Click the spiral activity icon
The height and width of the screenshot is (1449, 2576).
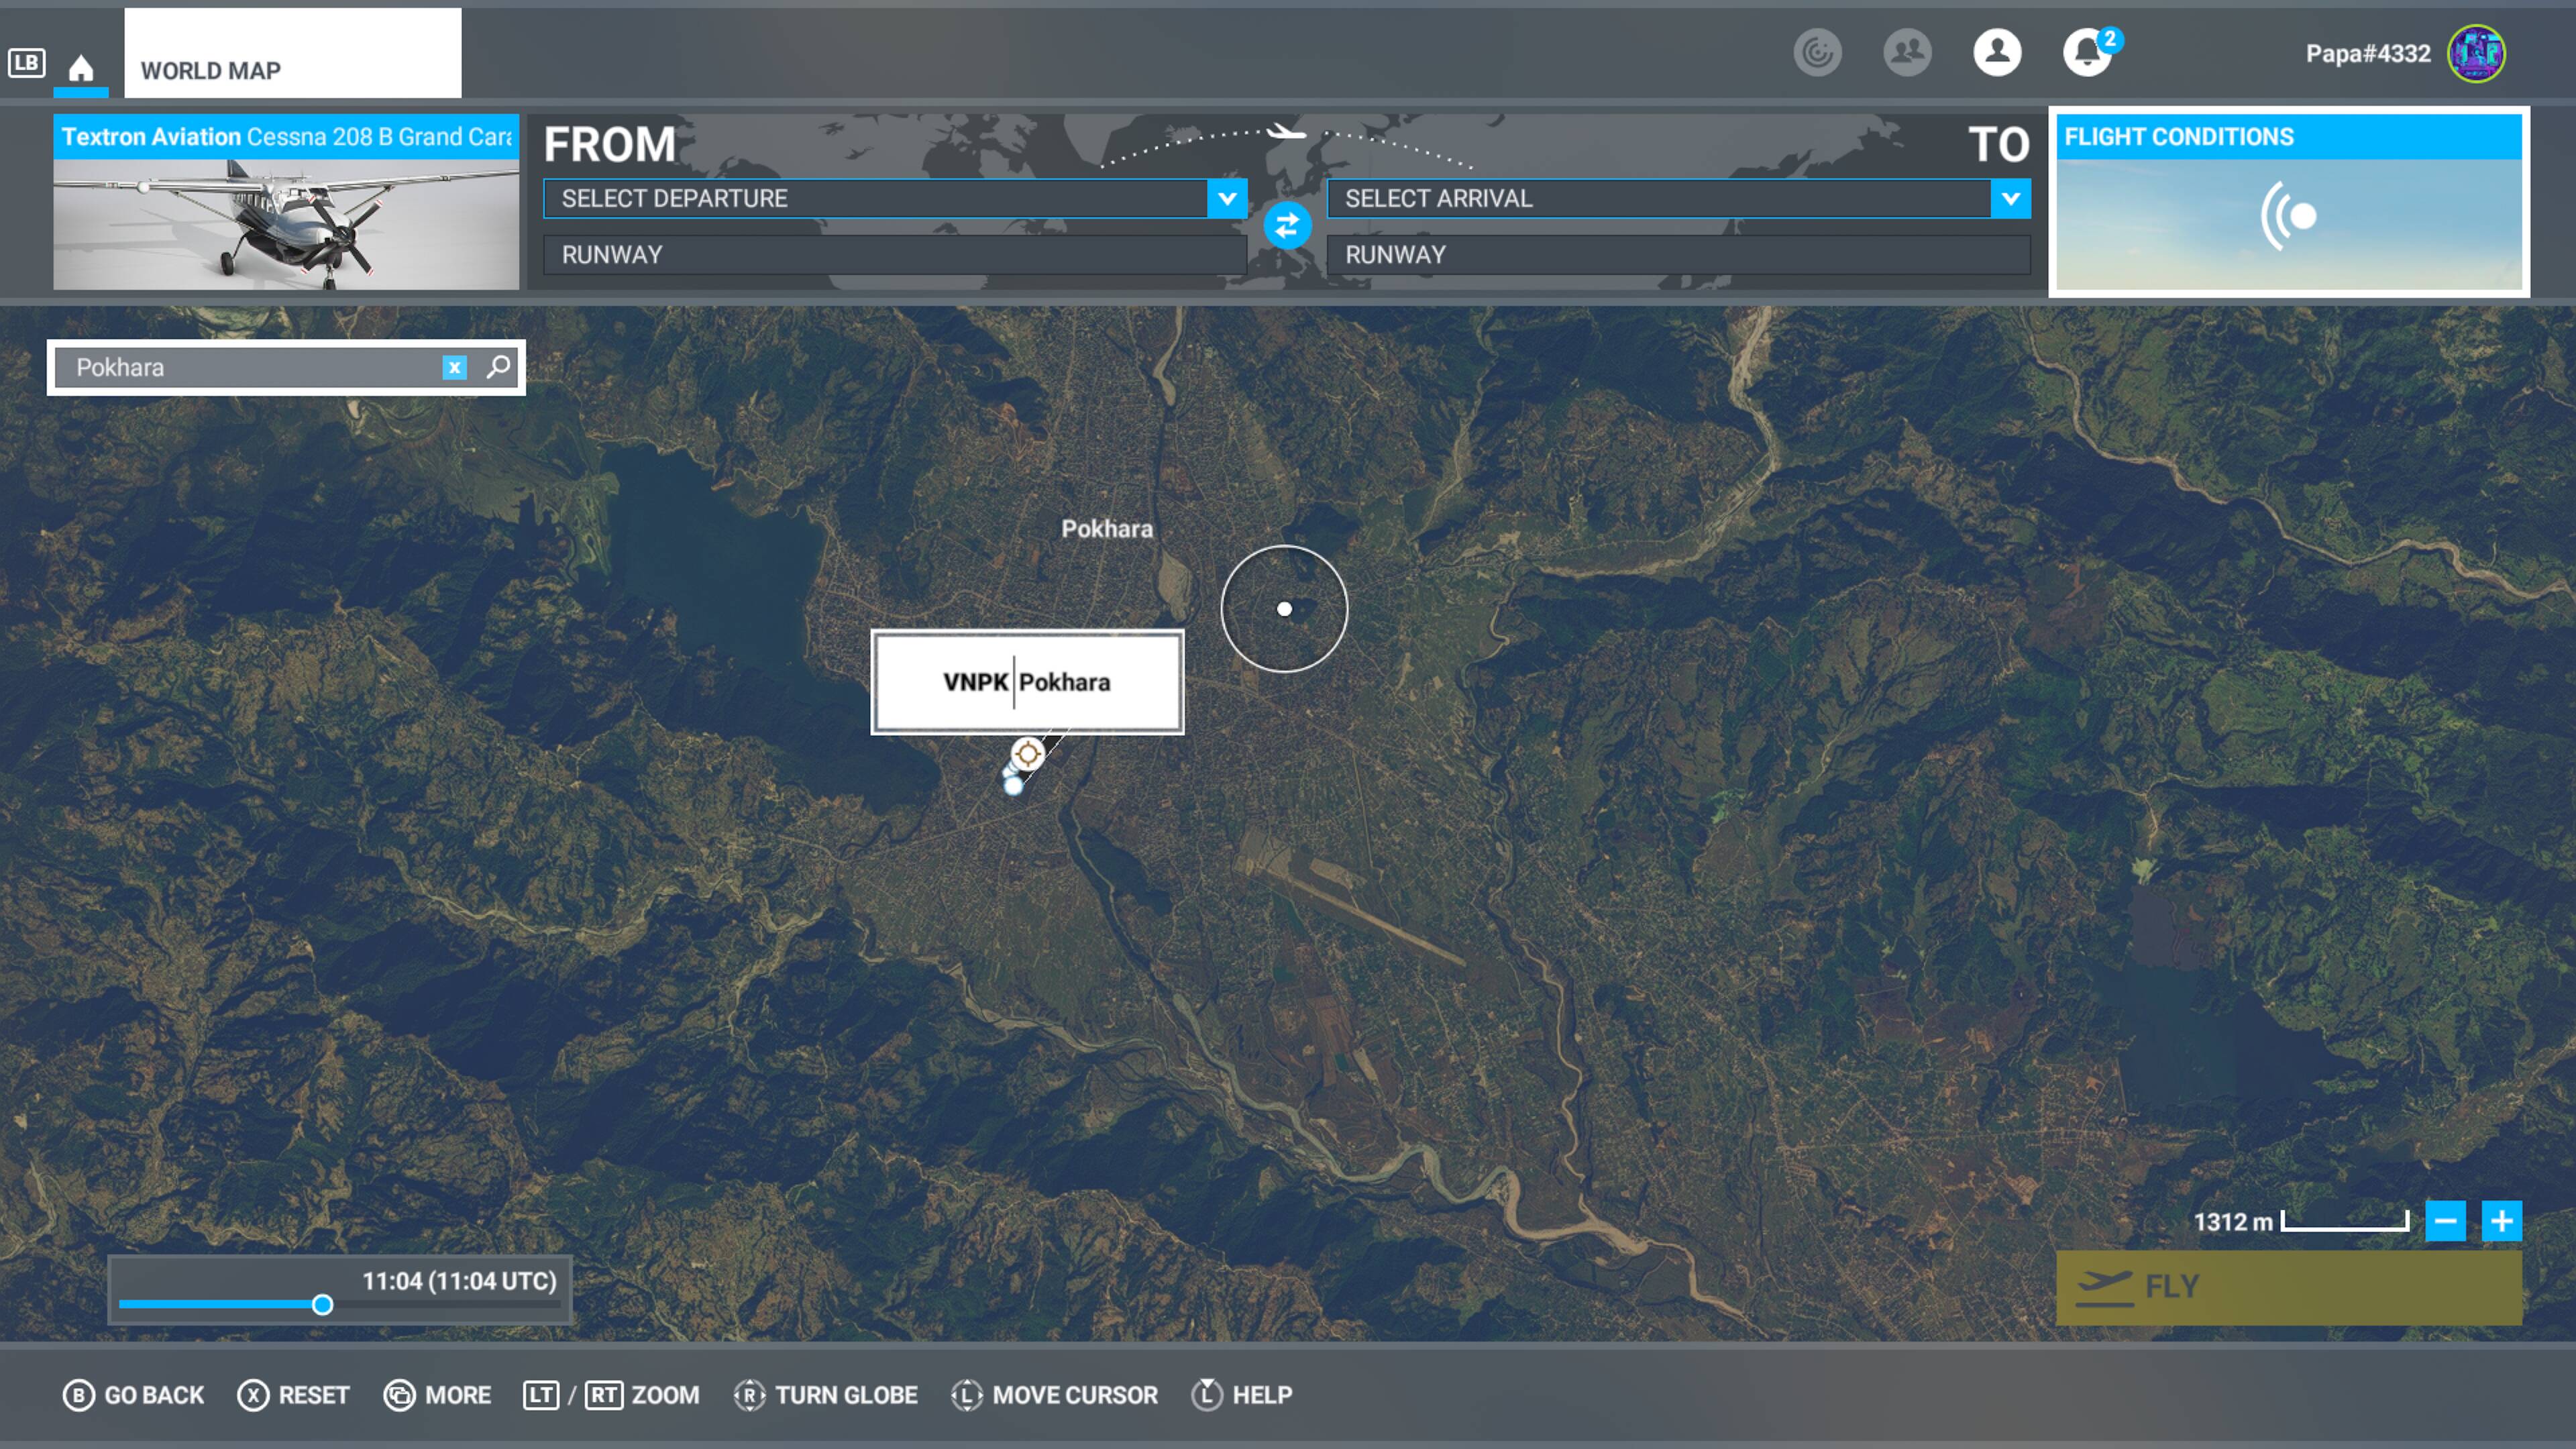(1817, 52)
